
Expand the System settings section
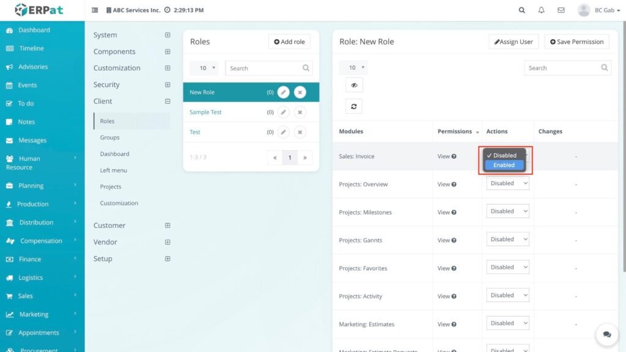point(168,35)
